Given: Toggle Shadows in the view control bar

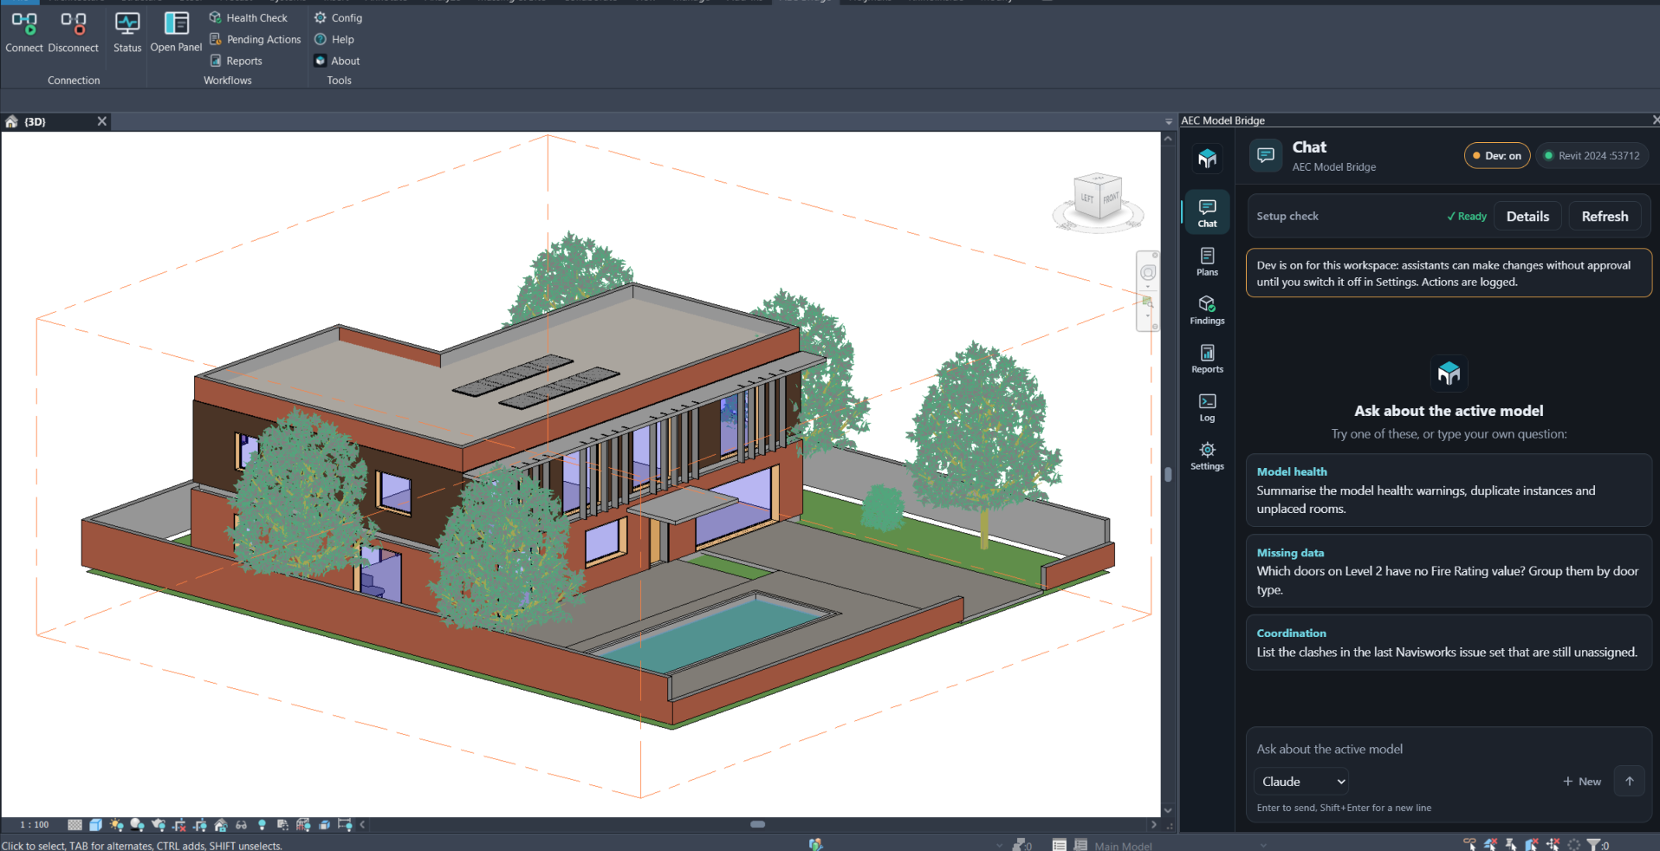Looking at the screenshot, I should click(x=137, y=825).
